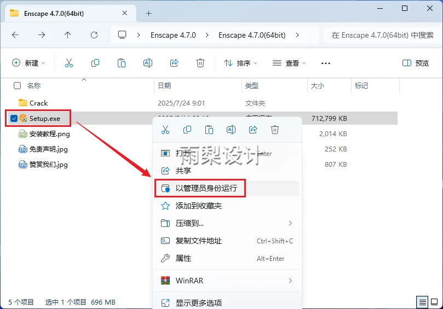This screenshot has width=443, height=309.
Task: Click the search box 在 Enscape 4.7.0(64bit) 中搜索
Action: coord(382,35)
